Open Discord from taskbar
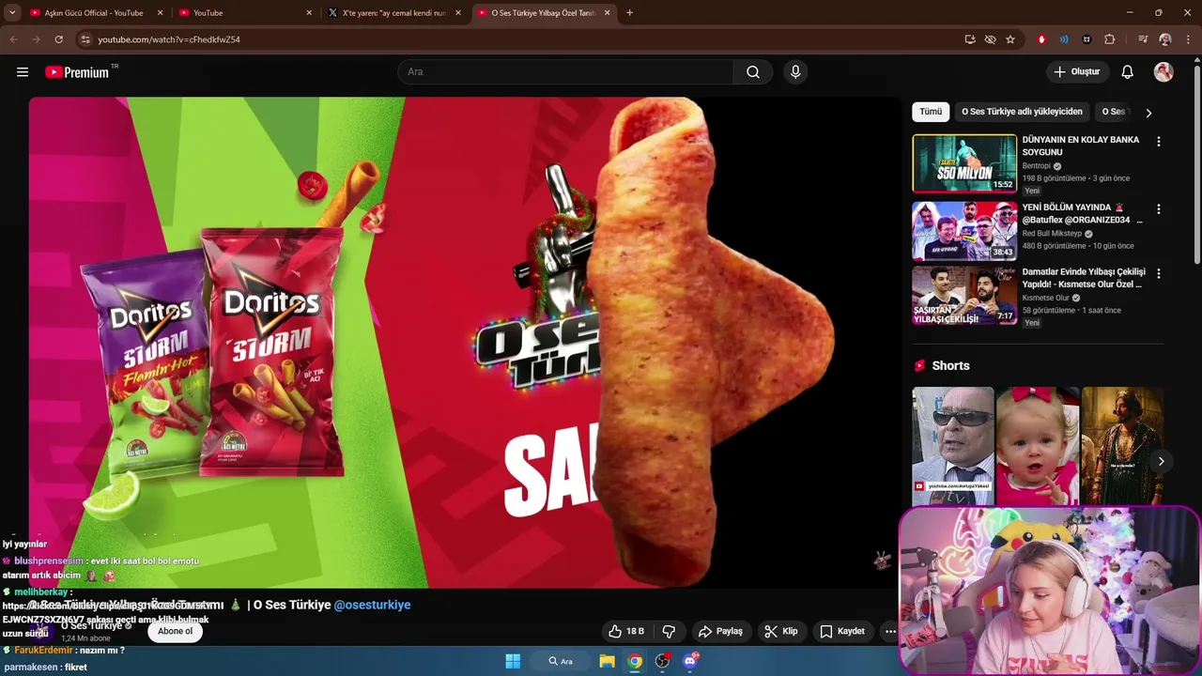1202x676 pixels. coord(690,661)
